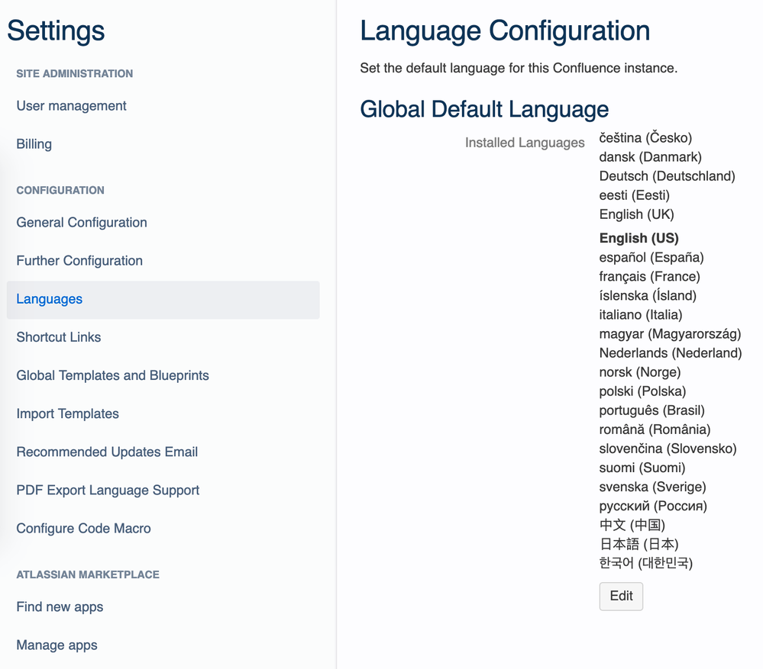The width and height of the screenshot is (763, 669).
Task: Click 中文 (中国) entry
Action: point(632,525)
